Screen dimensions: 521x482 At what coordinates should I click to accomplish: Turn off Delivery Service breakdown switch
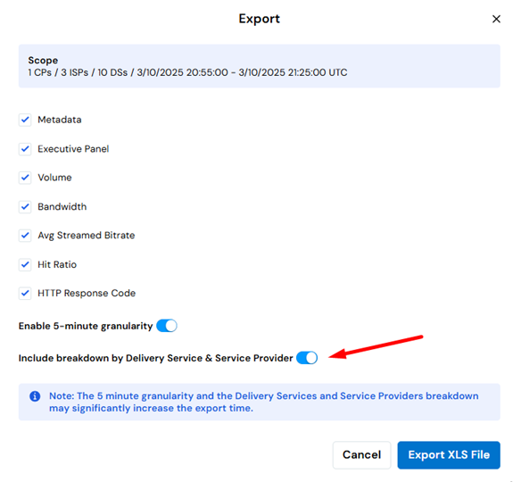tap(307, 358)
